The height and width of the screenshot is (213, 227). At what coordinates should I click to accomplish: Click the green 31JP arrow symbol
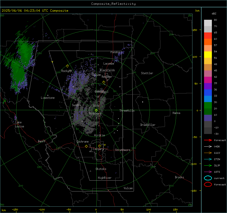[x=208, y=165]
